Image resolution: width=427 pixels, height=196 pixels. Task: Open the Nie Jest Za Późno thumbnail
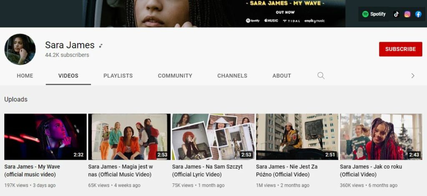coord(297,137)
